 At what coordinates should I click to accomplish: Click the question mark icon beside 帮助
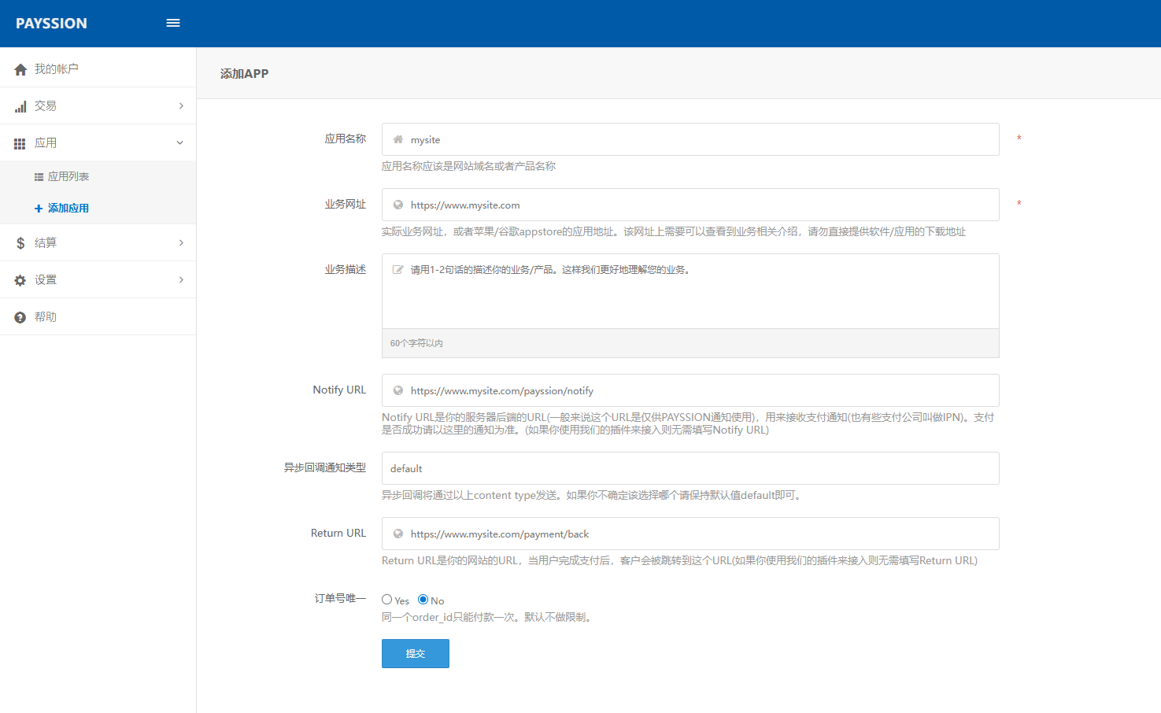[x=20, y=317]
